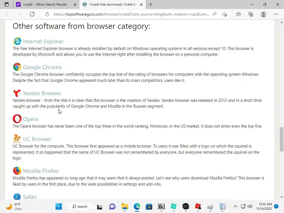
Task: Click the Google Chrome logo icon
Action: 17,67
